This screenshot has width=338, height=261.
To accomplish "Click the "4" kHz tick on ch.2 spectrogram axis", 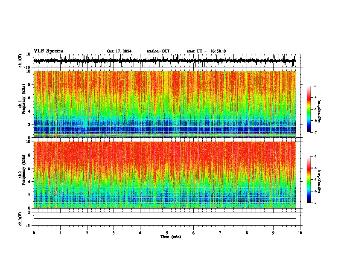I will click(x=30, y=182).
